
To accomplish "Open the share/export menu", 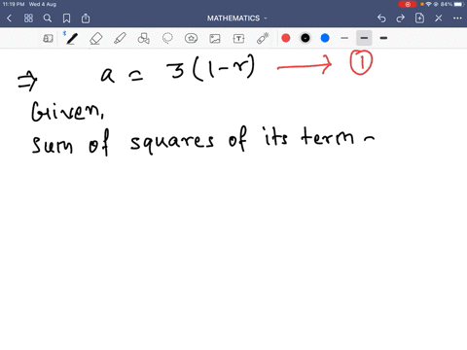I will (x=86, y=18).
